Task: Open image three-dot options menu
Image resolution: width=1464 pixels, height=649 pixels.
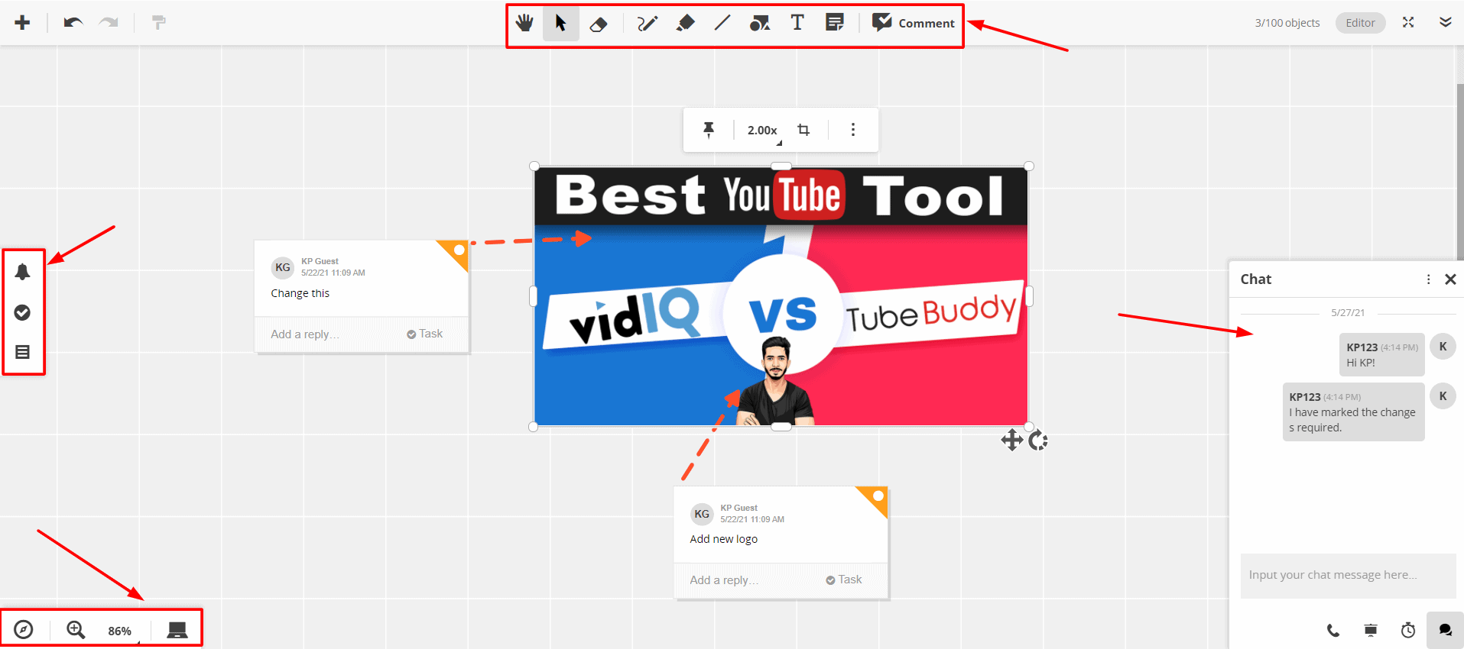Action: click(853, 130)
